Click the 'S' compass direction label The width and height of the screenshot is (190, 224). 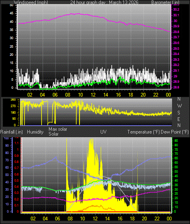tap(179, 113)
